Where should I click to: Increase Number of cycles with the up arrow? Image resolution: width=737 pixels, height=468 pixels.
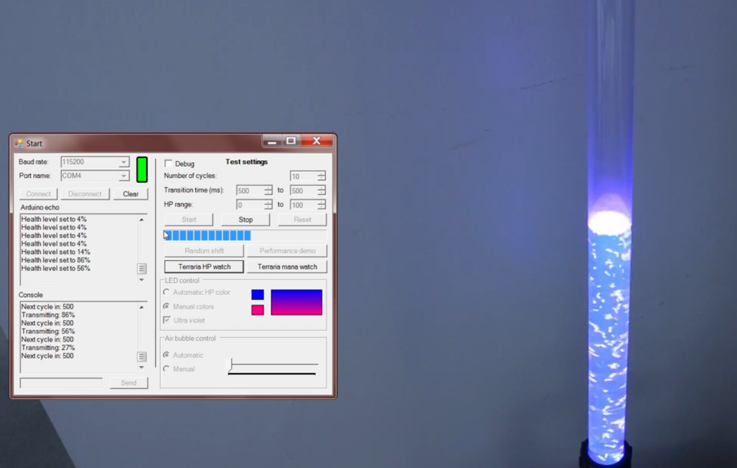click(321, 173)
